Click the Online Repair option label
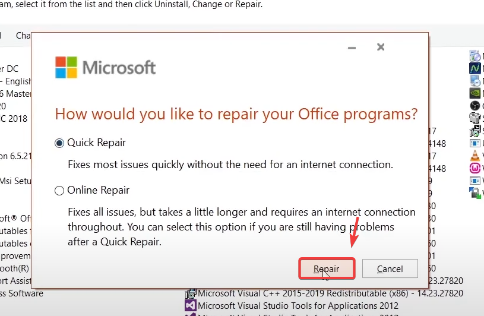484x316 pixels. click(x=98, y=190)
